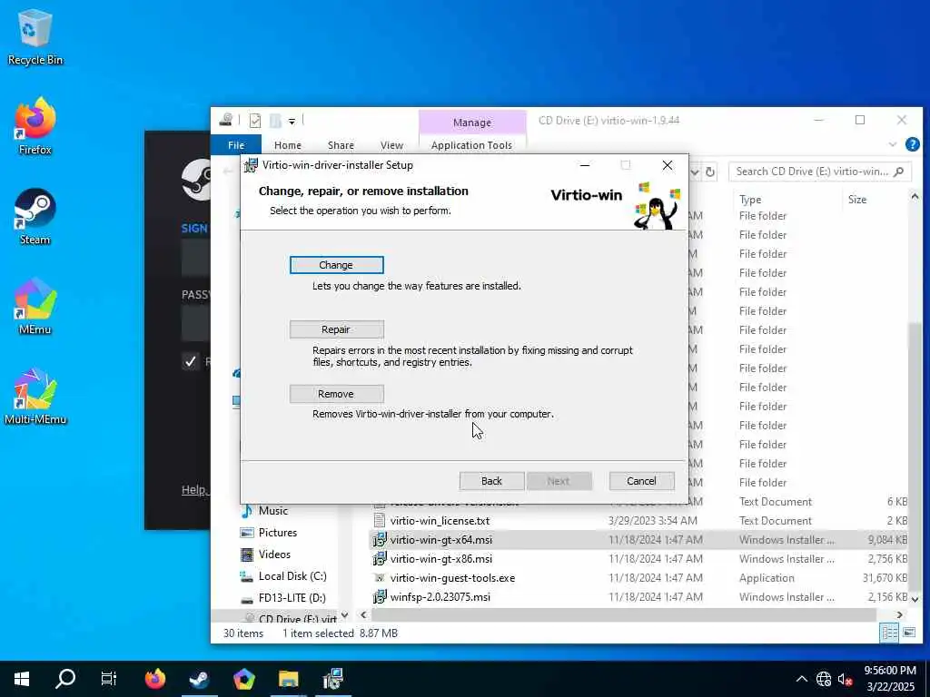Open Local Disk (C:) in navigation pane

[x=292, y=576]
